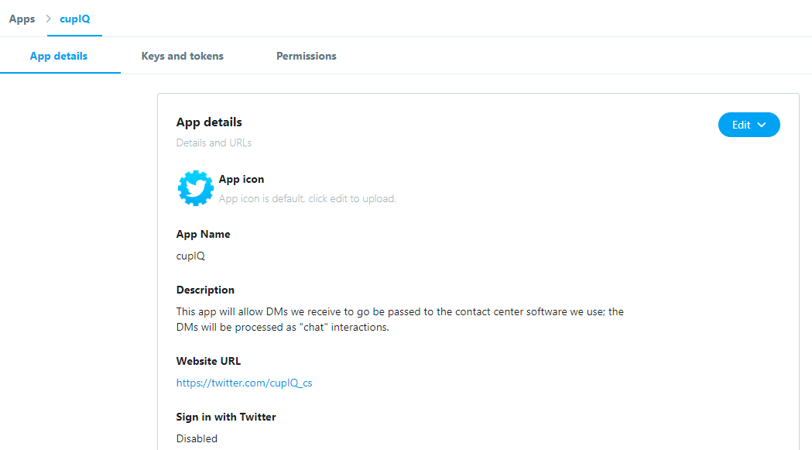Click the Disabled sign-in status text

tap(197, 438)
